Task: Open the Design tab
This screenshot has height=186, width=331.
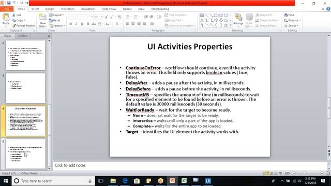Action: (50, 9)
